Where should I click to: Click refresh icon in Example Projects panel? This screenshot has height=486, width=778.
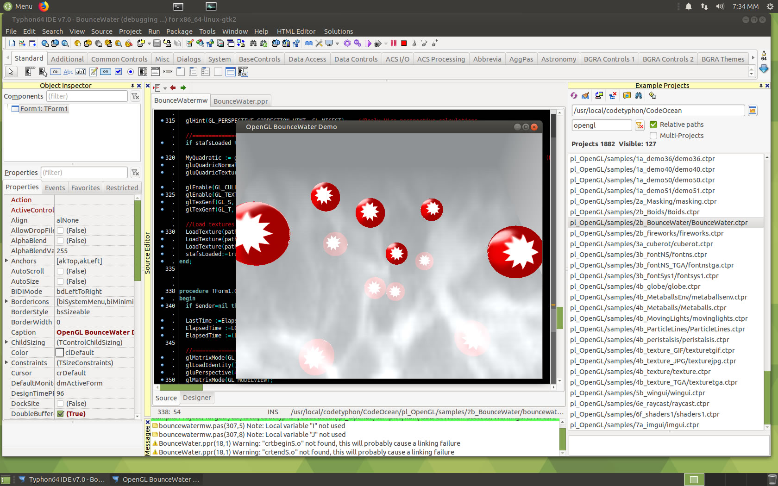click(574, 95)
